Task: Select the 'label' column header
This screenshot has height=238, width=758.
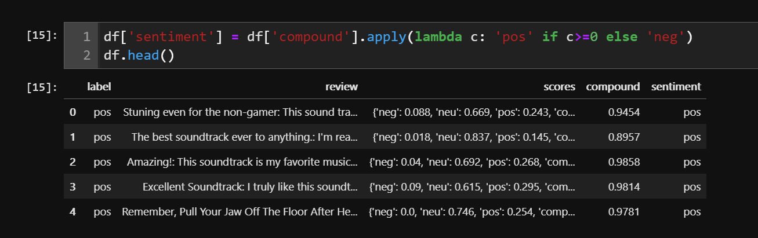Action: pyautogui.click(x=99, y=87)
